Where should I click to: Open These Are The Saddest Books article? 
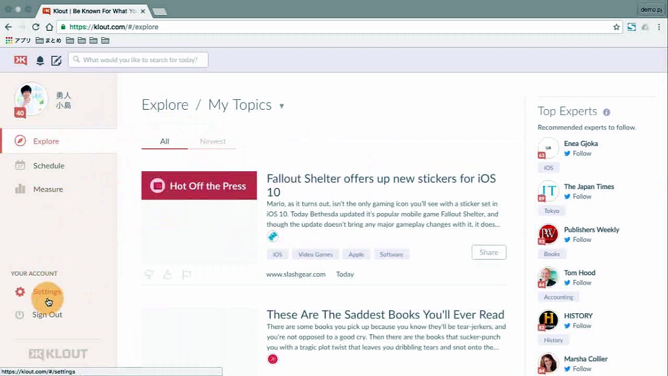point(385,315)
